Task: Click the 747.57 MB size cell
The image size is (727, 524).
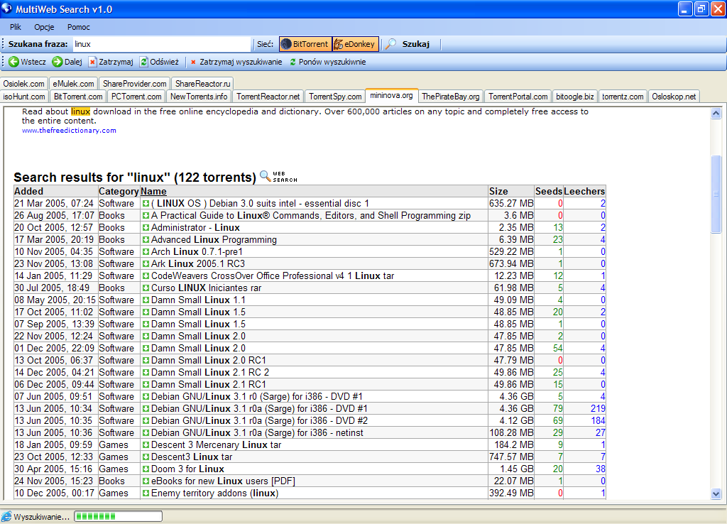Action: 511,457
